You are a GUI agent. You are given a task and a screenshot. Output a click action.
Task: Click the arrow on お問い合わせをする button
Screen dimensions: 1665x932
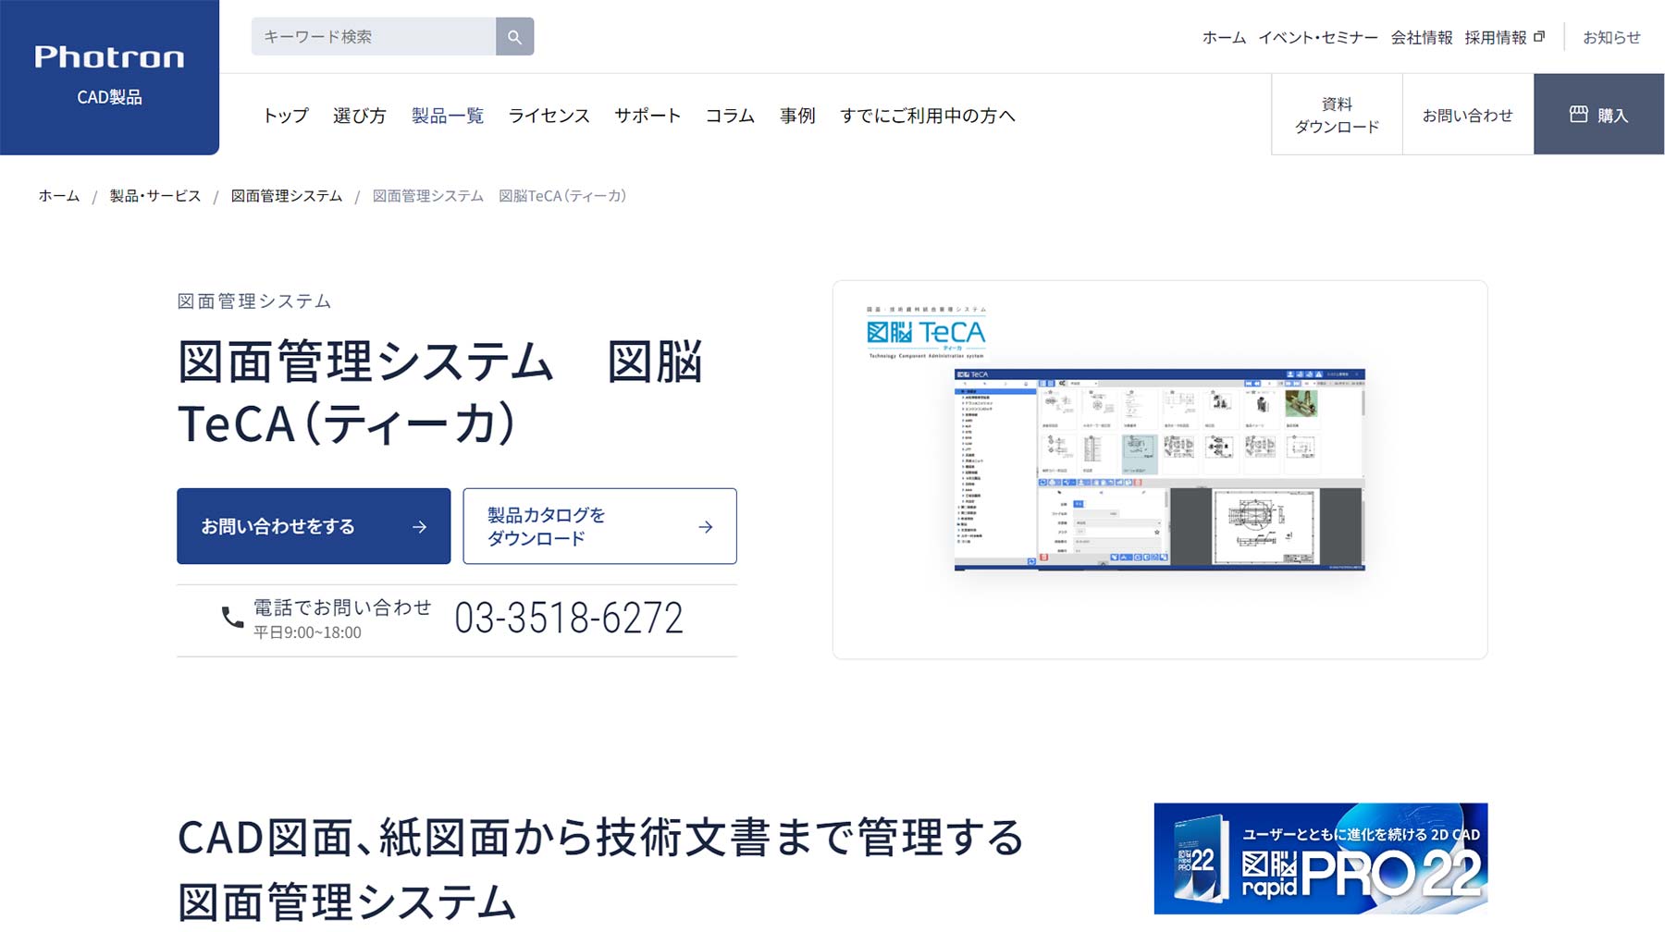click(x=419, y=526)
